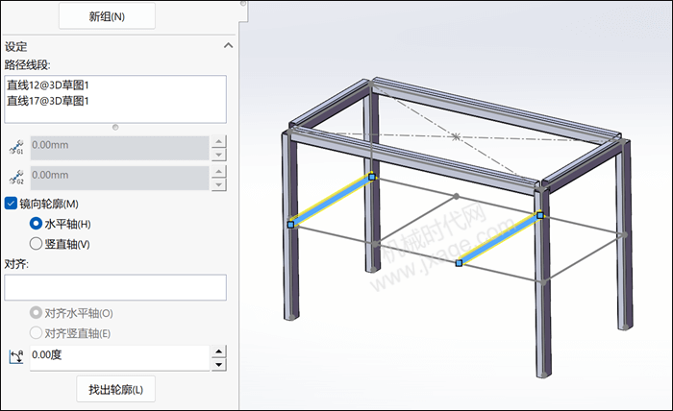
Task: Select the right highlighted blue beam in model
Action: pos(500,238)
